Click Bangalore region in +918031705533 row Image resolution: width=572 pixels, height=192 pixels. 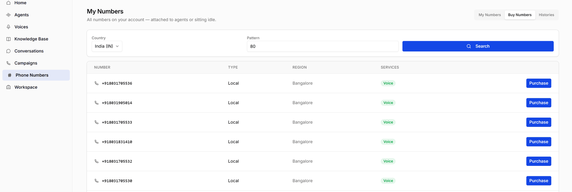click(302, 122)
